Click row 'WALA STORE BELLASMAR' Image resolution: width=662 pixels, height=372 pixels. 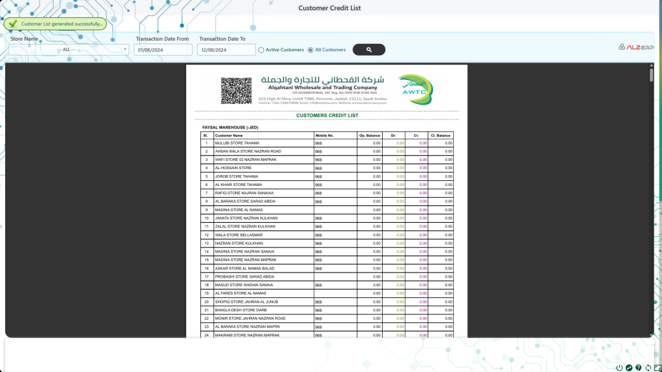pos(327,235)
